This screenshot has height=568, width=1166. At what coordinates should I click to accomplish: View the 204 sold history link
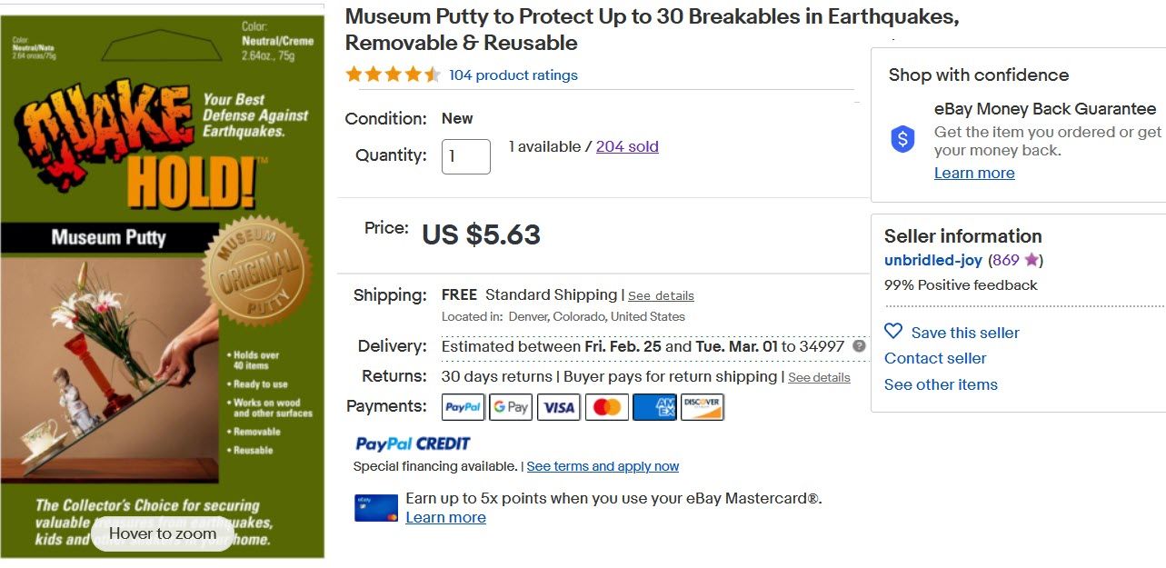coord(627,146)
